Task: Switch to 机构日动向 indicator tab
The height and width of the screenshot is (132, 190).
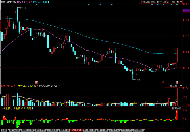Action: tap(27, 130)
